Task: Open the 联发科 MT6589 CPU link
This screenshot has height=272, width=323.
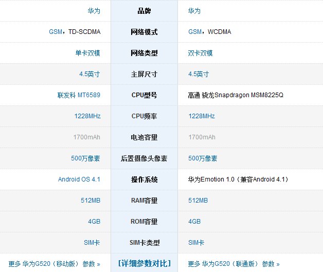Action: point(79,95)
